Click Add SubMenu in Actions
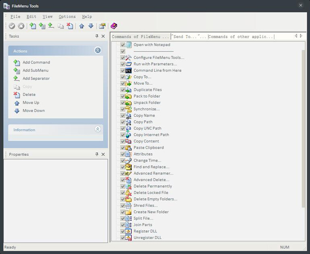310x254 pixels. click(35, 71)
